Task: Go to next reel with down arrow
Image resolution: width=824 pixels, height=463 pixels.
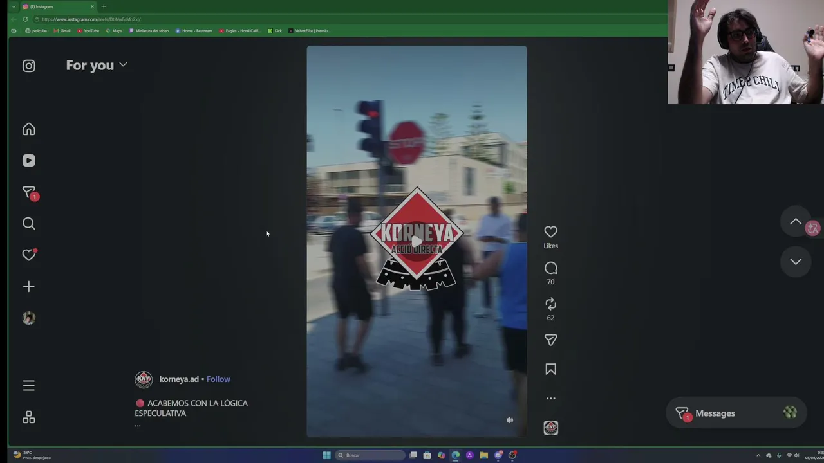Action: pos(796,262)
